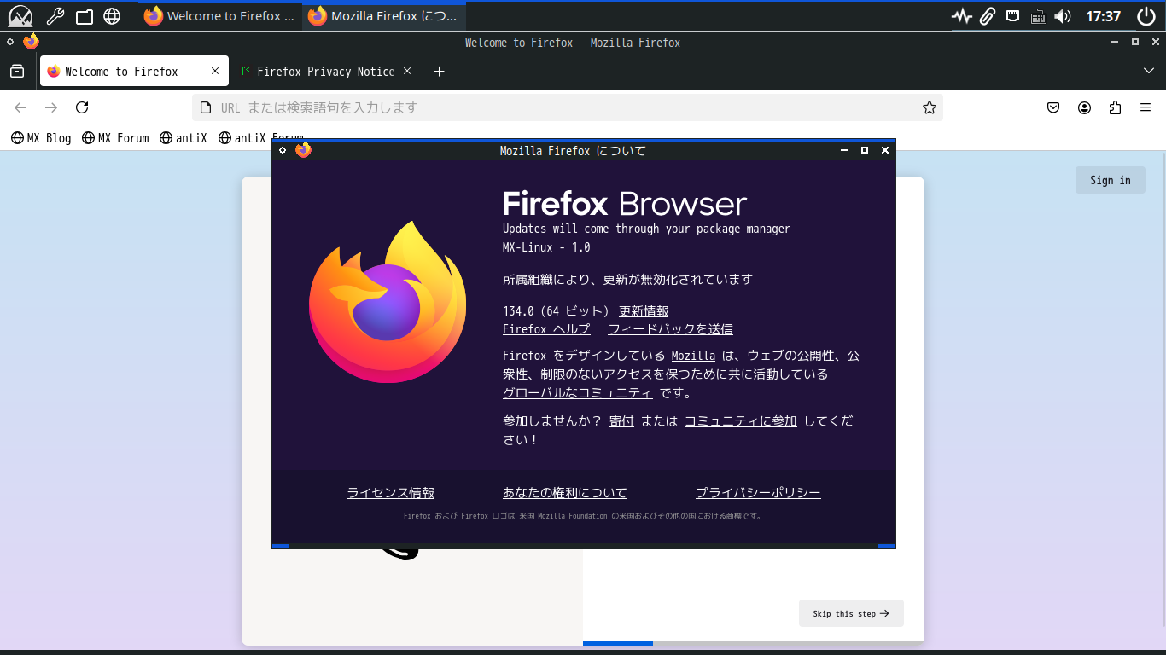
Task: Open the system monitor tray icon
Action: point(962,16)
